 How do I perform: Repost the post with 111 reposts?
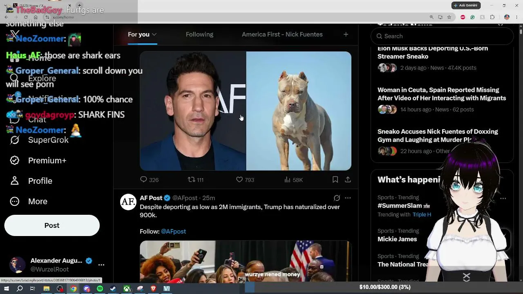[195, 180]
